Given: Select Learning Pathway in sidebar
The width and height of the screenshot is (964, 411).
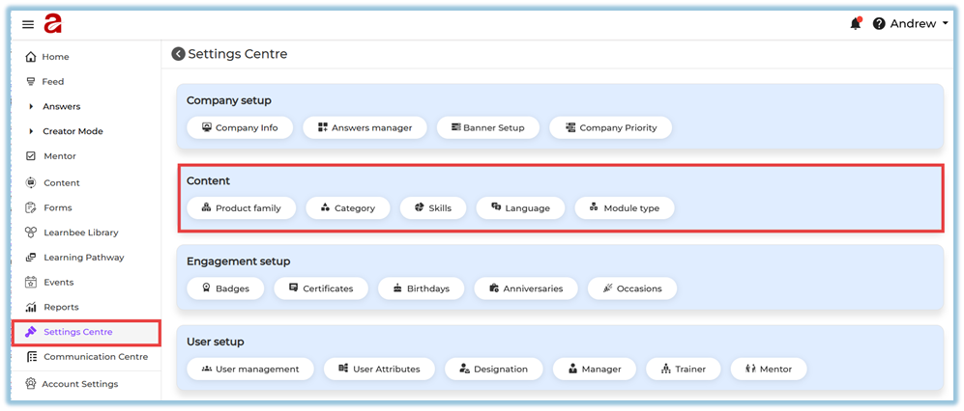Looking at the screenshot, I should click(83, 258).
